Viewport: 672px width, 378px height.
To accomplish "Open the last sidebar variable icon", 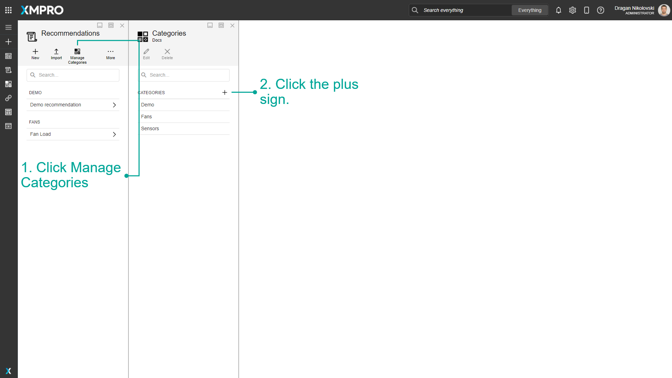I will [x=8, y=126].
